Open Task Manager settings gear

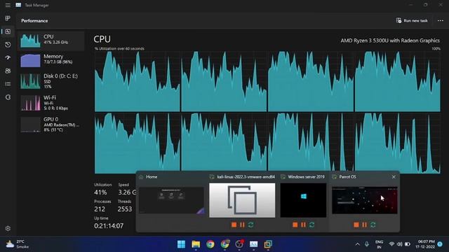[x=8, y=229]
